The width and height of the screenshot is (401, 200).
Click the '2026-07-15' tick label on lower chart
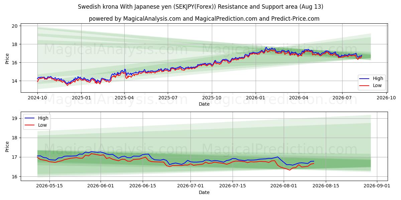[x=233, y=186]
